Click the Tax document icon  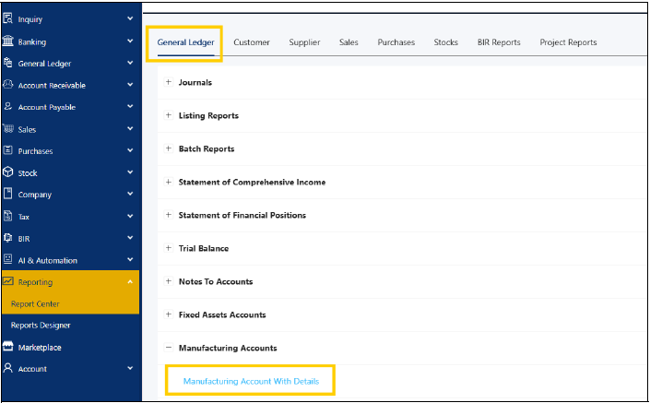pyautogui.click(x=8, y=216)
